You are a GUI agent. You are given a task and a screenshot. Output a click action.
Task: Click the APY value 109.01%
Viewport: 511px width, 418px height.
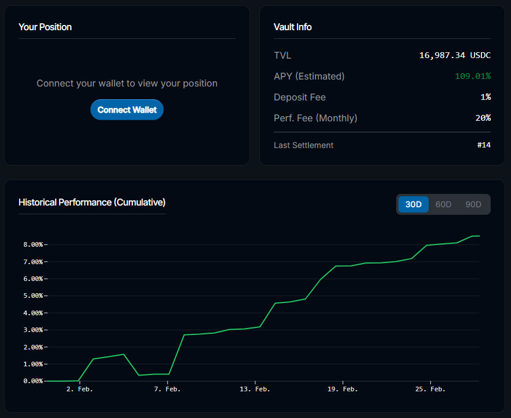[473, 76]
